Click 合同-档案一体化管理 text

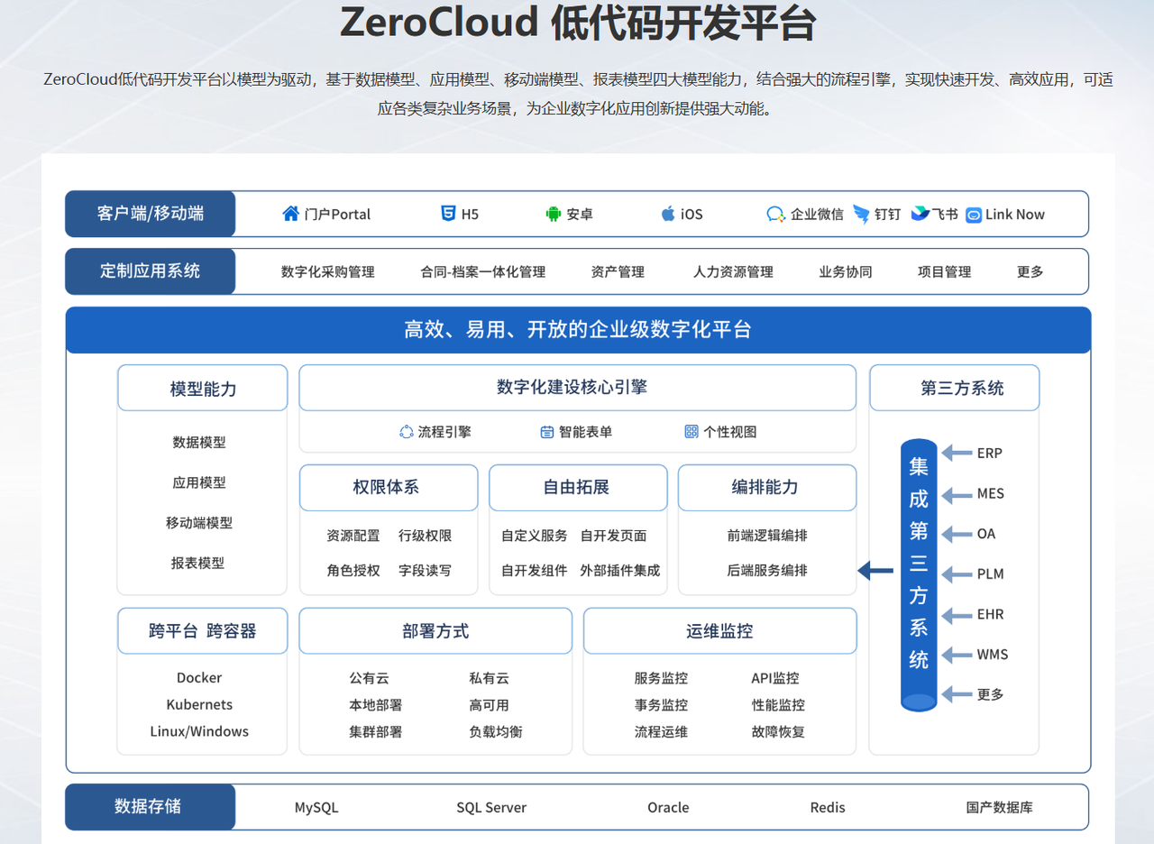coord(483,271)
